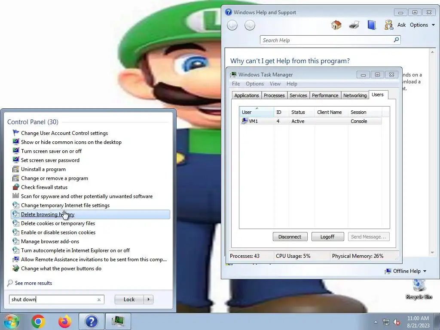Open the Help Options dropdown
Viewport: 440px width, 330px height.
(422, 24)
